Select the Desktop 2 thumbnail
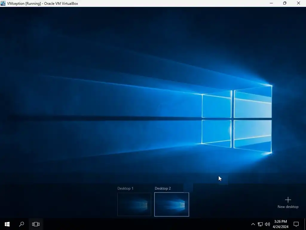 pos(172,204)
